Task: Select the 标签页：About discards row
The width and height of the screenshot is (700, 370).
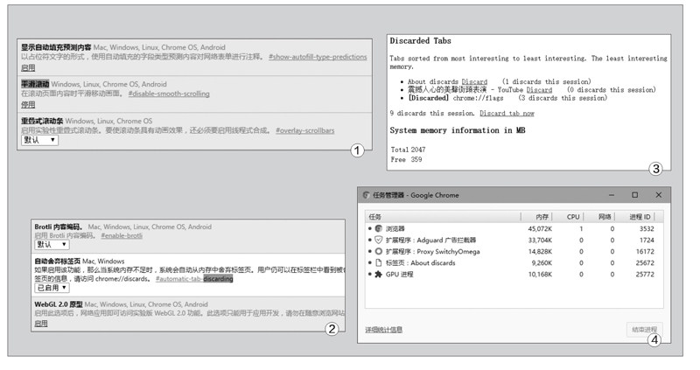Action: (x=514, y=263)
